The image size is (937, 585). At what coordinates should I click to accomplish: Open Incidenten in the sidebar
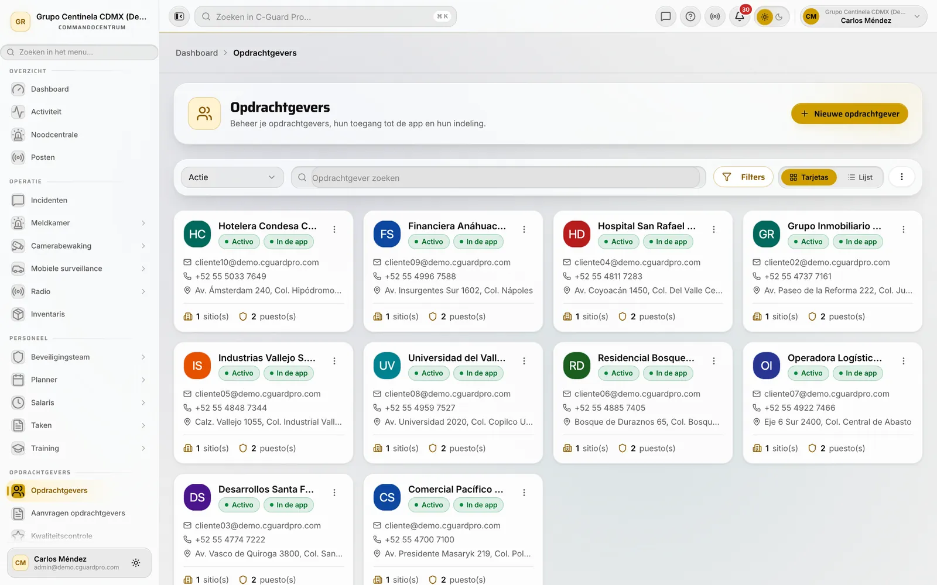click(x=79, y=200)
